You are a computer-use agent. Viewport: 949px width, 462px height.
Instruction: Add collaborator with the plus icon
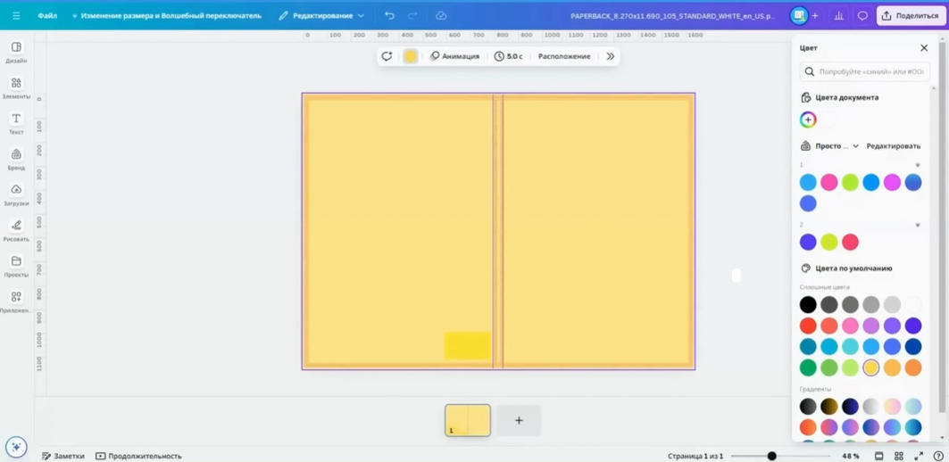pos(815,16)
